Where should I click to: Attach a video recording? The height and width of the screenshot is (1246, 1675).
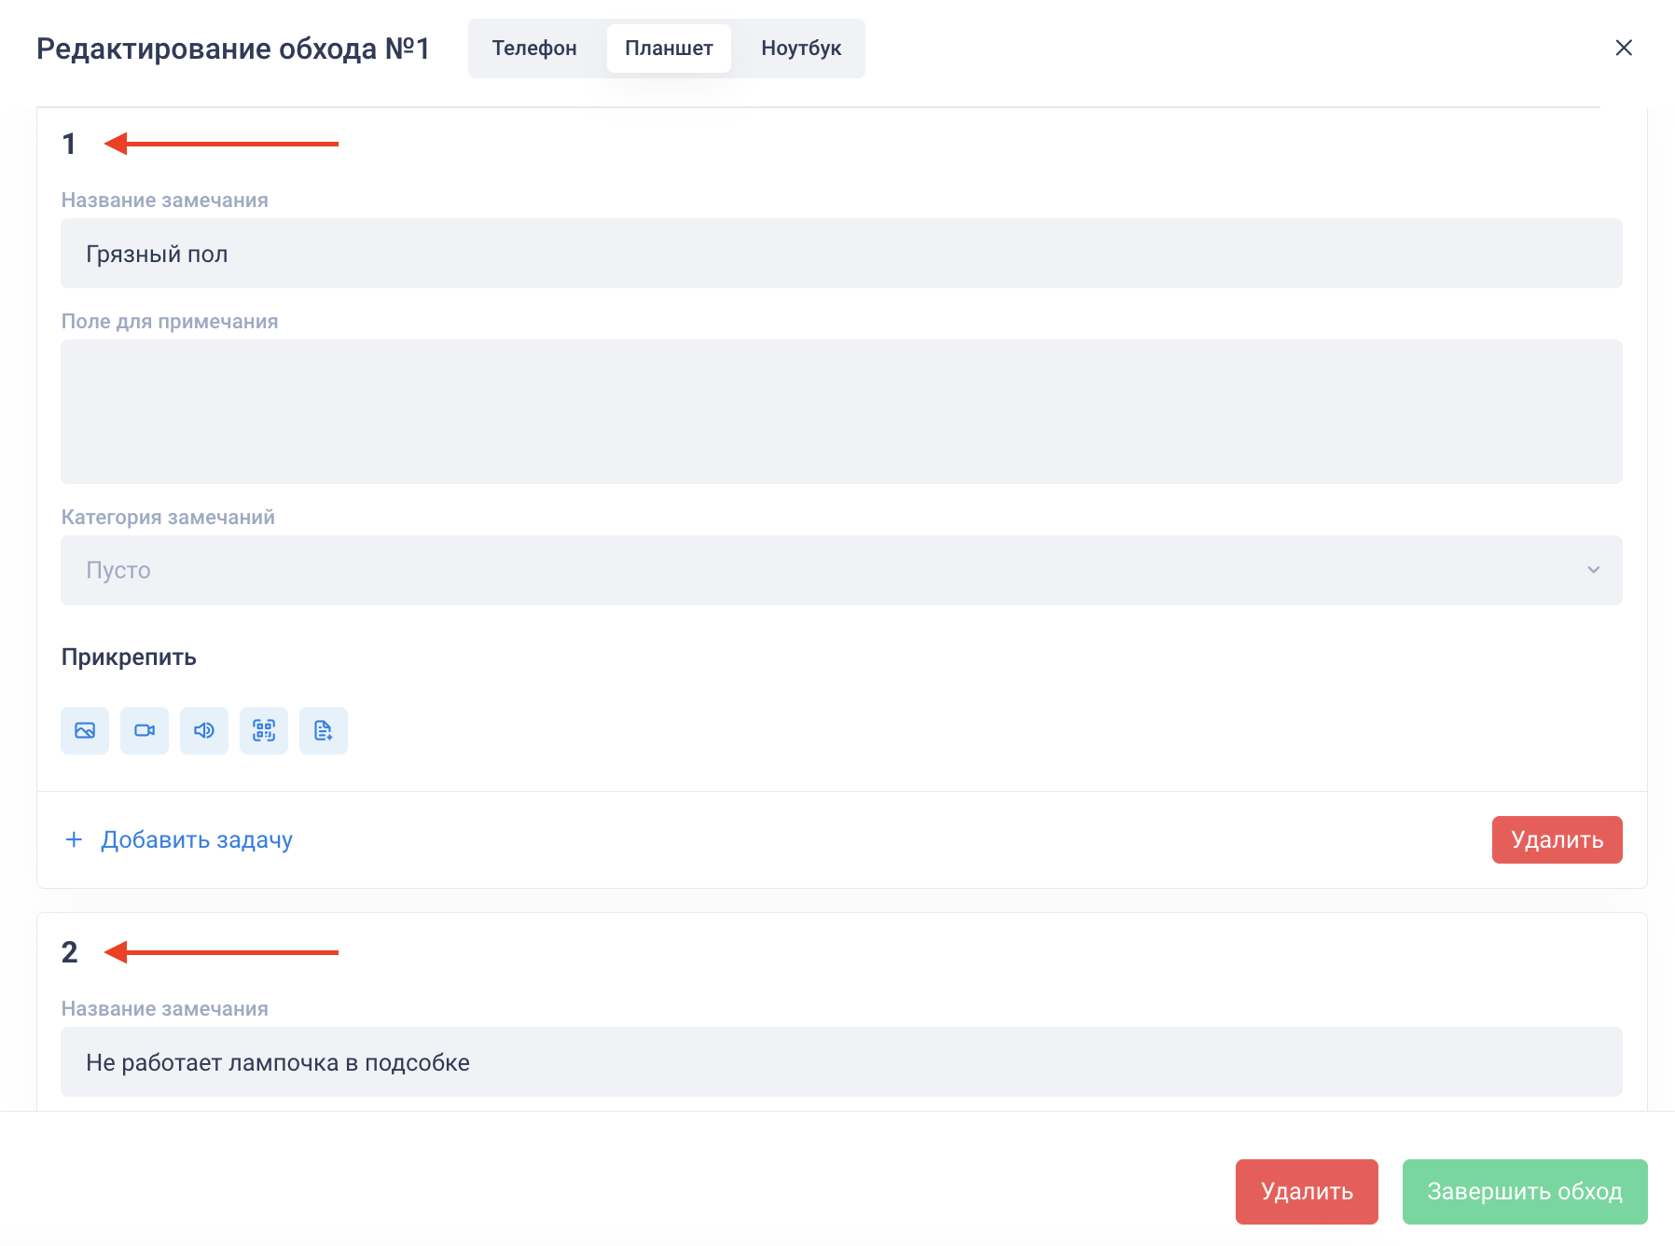[x=145, y=730]
